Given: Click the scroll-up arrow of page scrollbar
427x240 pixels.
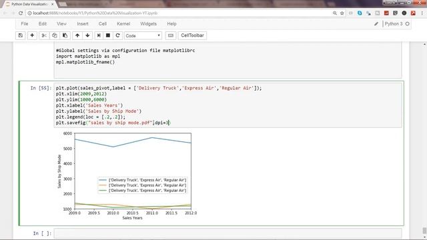Looking at the screenshot, I should [x=424, y=45].
